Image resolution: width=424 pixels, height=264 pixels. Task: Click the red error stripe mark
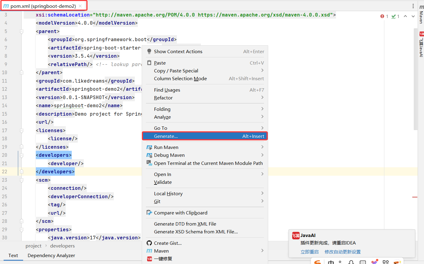(415, 197)
